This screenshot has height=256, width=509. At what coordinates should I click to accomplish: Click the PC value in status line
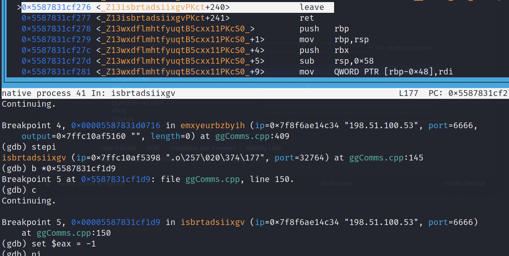(479, 93)
